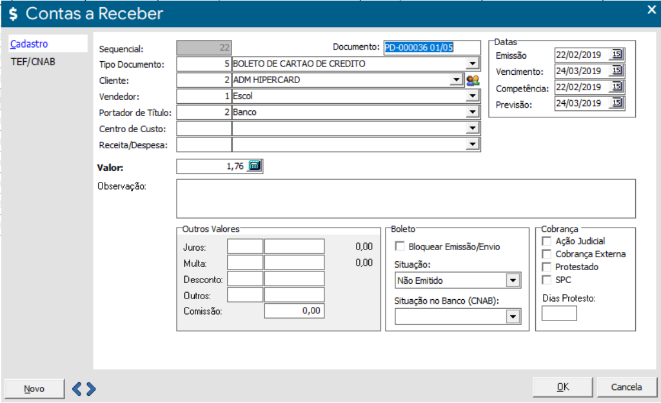Open the Vencimento date calendar picker
661x403 pixels.
click(x=617, y=71)
